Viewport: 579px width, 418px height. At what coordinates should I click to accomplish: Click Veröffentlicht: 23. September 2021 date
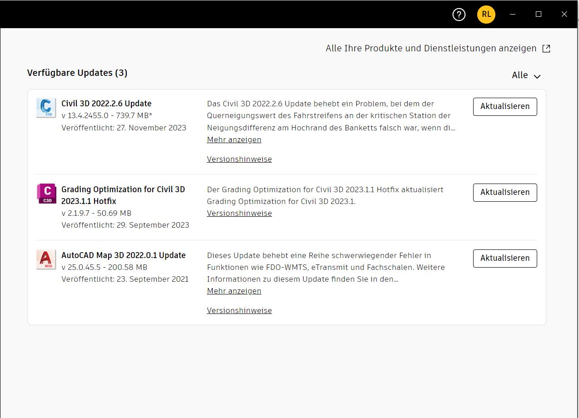point(125,279)
